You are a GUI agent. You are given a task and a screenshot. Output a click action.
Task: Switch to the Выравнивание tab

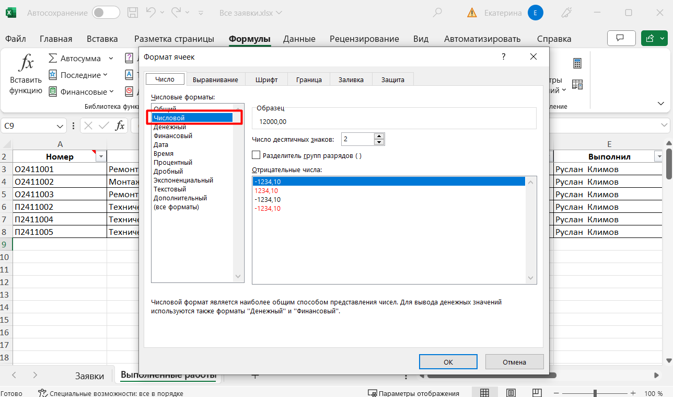[215, 80]
